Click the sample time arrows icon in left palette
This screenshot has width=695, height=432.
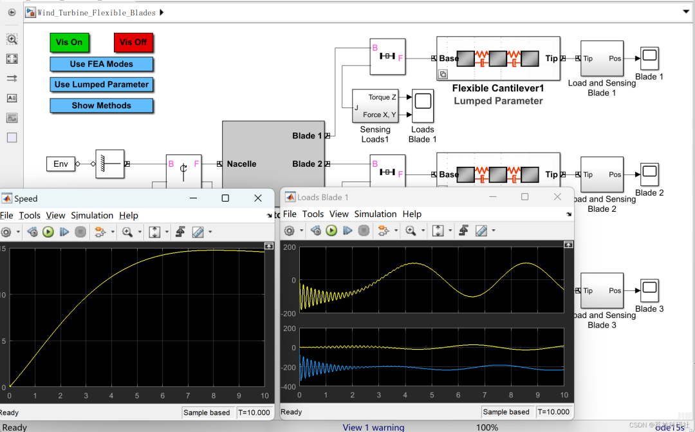tap(12, 79)
